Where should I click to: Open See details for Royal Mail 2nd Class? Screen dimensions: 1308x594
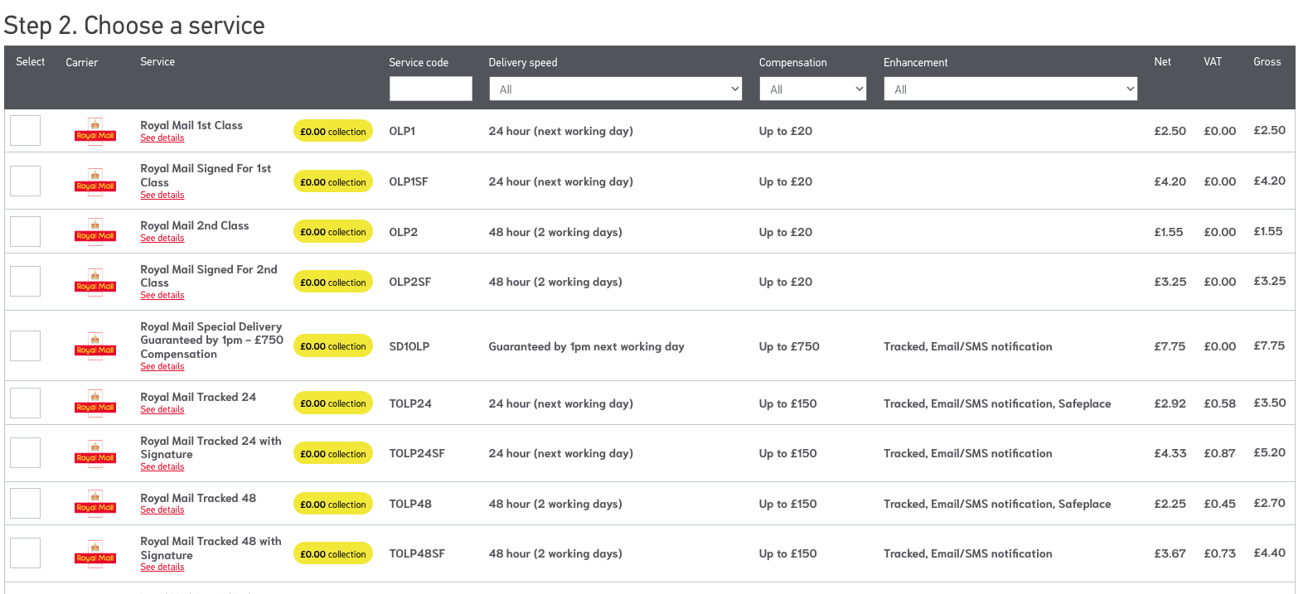click(162, 239)
